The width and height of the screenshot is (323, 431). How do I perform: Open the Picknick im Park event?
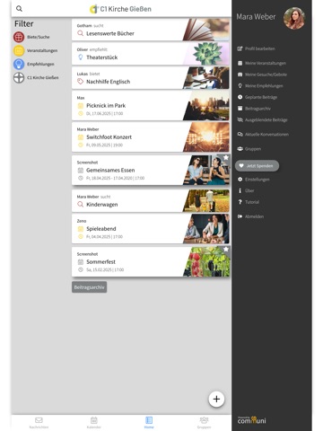pyautogui.click(x=151, y=106)
